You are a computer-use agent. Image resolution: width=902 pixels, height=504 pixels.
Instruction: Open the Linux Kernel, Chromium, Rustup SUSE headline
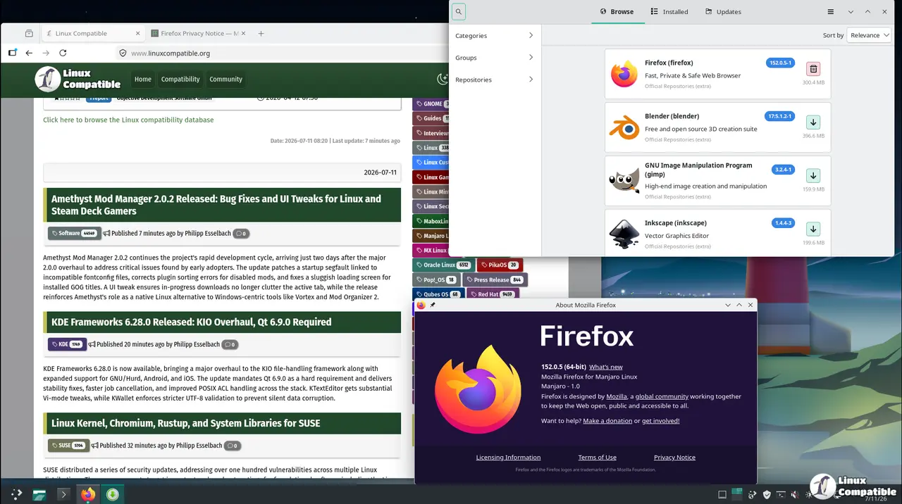pyautogui.click(x=185, y=424)
